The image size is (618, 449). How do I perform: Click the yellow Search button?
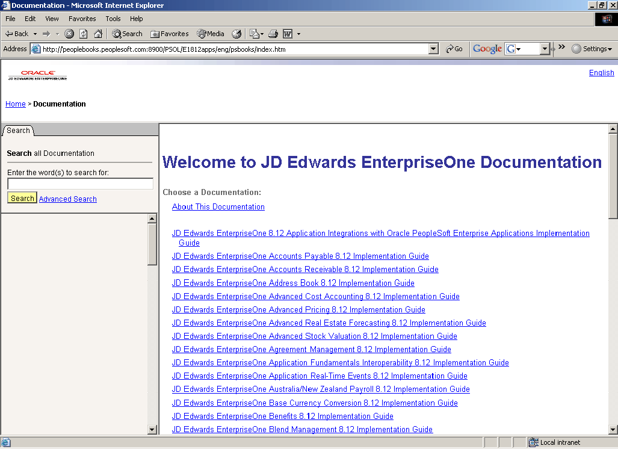(22, 198)
